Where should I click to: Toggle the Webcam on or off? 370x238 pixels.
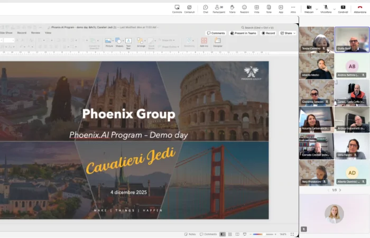(x=309, y=8)
